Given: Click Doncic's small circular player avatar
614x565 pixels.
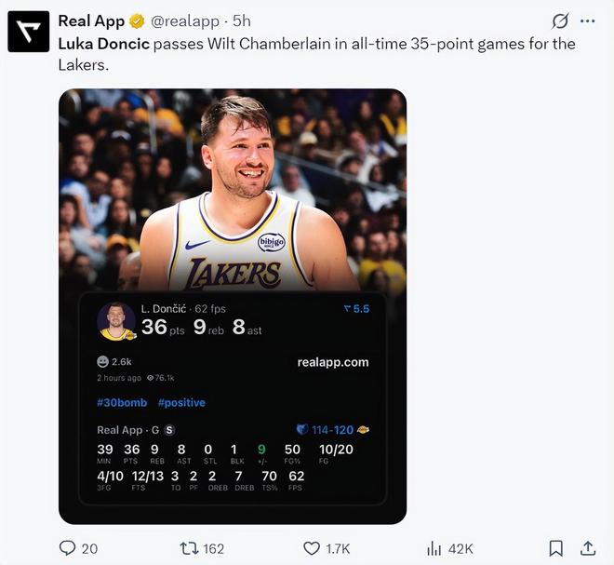Looking at the screenshot, I should (116, 321).
